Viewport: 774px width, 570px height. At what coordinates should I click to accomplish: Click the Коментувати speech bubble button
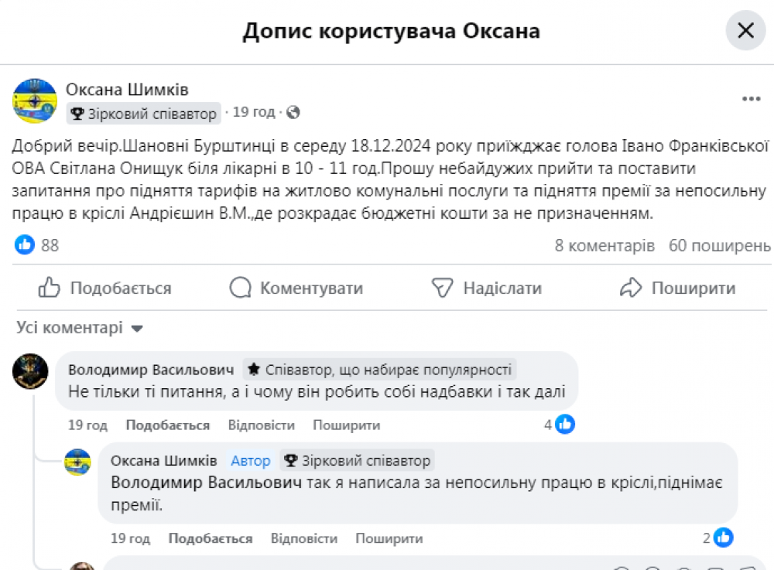[x=296, y=288]
